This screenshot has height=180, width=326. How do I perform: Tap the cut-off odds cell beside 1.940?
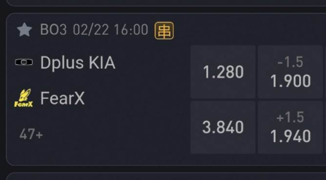pyautogui.click(x=326, y=127)
